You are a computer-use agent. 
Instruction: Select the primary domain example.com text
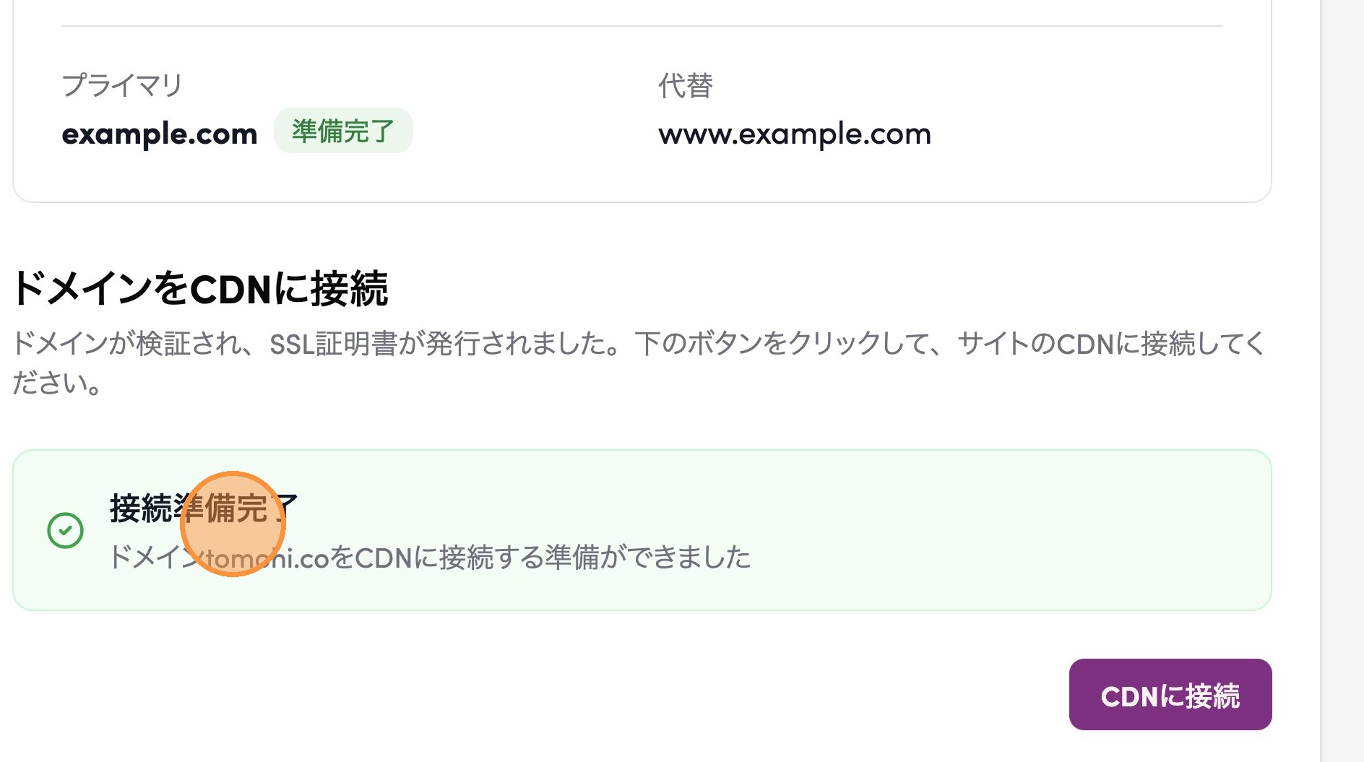point(160,134)
